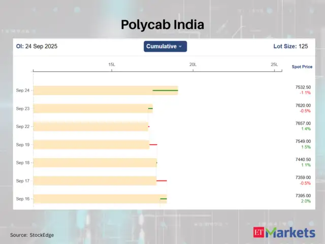325x244 pixels.
Task: Click the Polycab India title
Action: click(162, 24)
